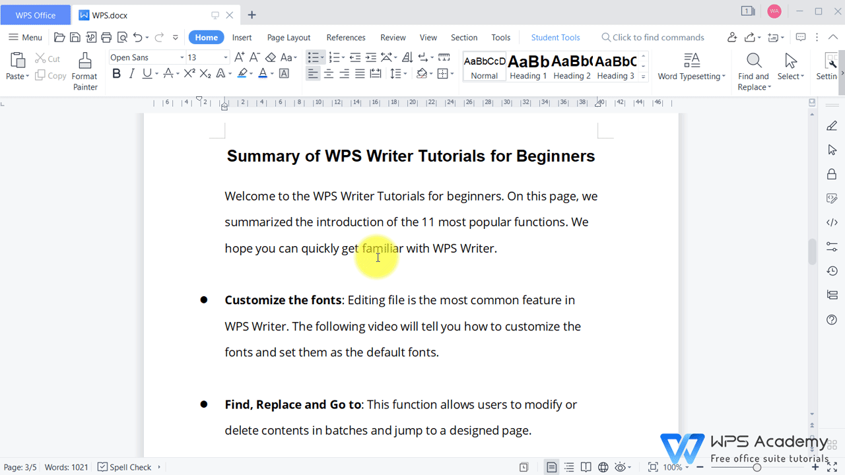Viewport: 845px width, 475px height.
Task: Open the Page Layout tab
Action: click(x=288, y=38)
